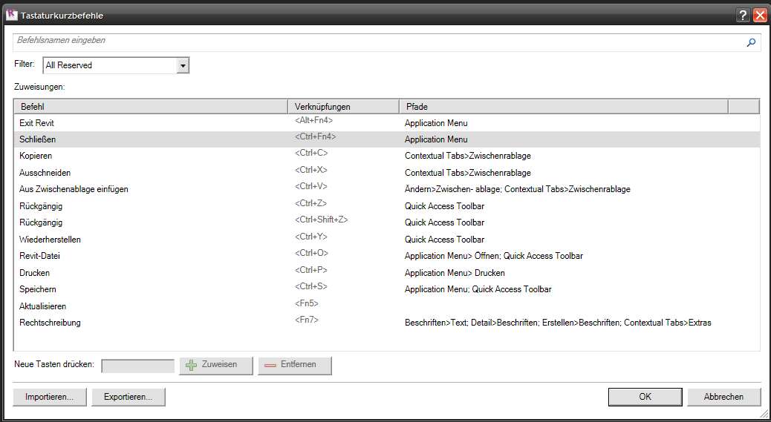Select the Rückgängig row with Ctrl+Z
Image resolution: width=771 pixels, height=422 pixels.
click(x=387, y=206)
